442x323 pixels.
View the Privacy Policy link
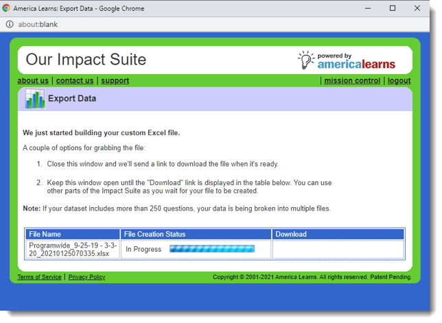coord(86,277)
